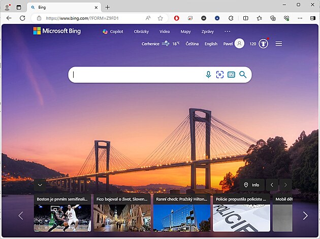
Task: Refresh the page in the browser
Action: pyautogui.click(x=22, y=18)
